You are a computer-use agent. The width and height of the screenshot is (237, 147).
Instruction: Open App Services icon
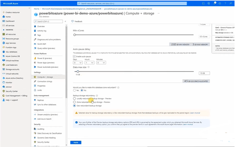tap(4, 43)
